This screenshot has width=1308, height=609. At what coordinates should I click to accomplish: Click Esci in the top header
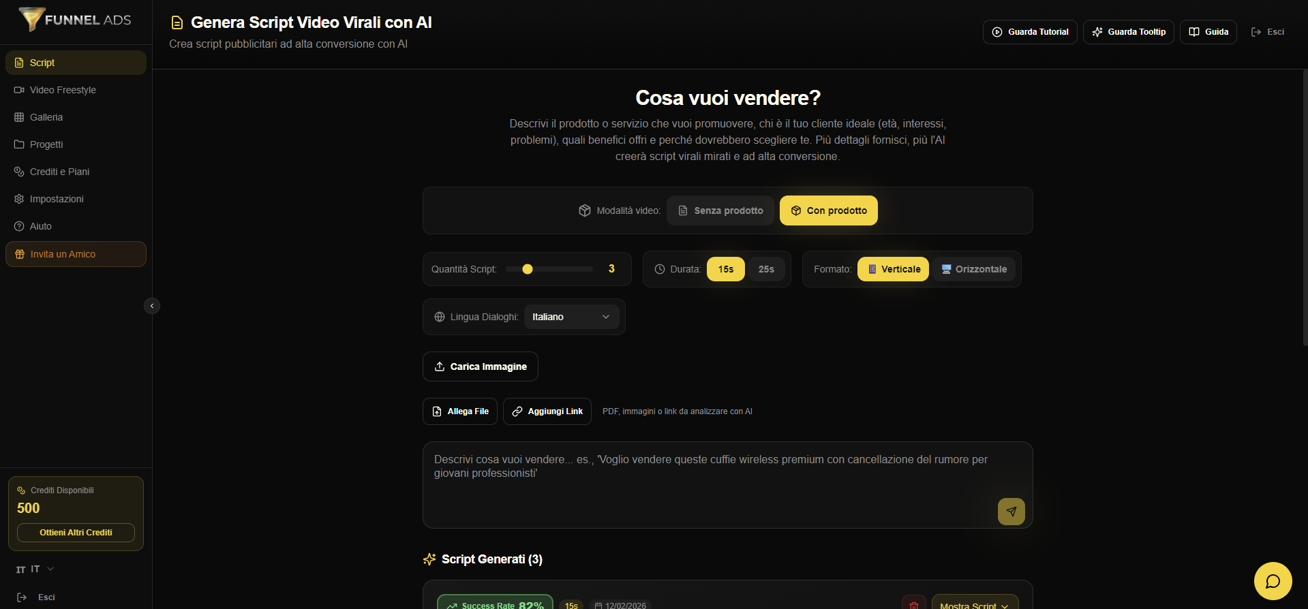(1268, 32)
